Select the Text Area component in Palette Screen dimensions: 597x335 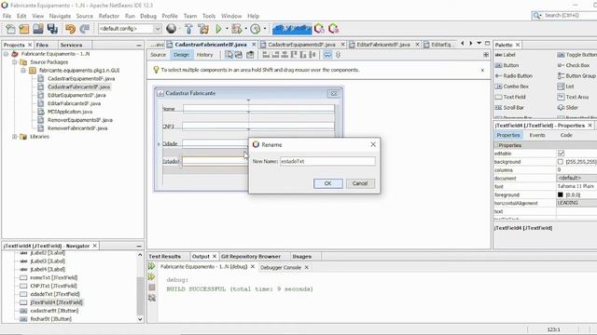(574, 97)
